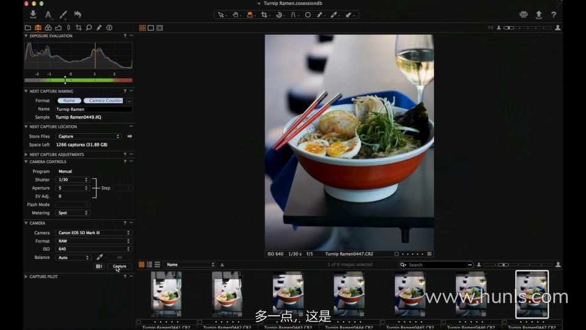
Task: Pick white balance with the eyedropper icon
Action: [99, 257]
